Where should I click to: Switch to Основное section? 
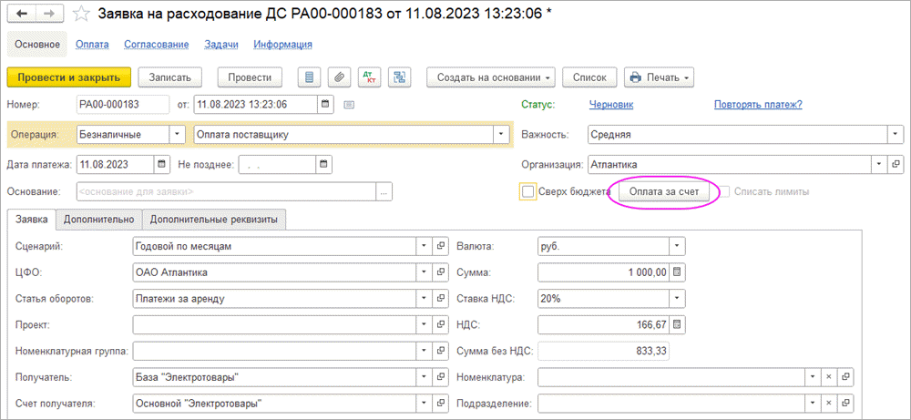(37, 44)
